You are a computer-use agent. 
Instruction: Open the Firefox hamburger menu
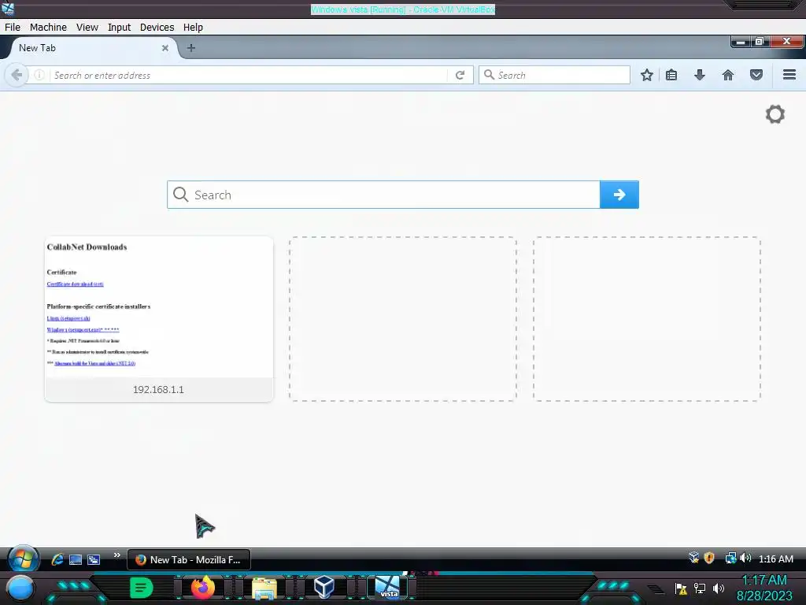click(x=789, y=75)
